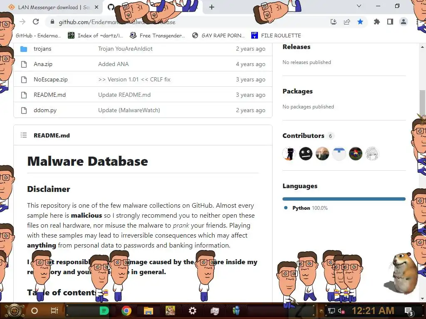Click the README.md header title

point(52,135)
